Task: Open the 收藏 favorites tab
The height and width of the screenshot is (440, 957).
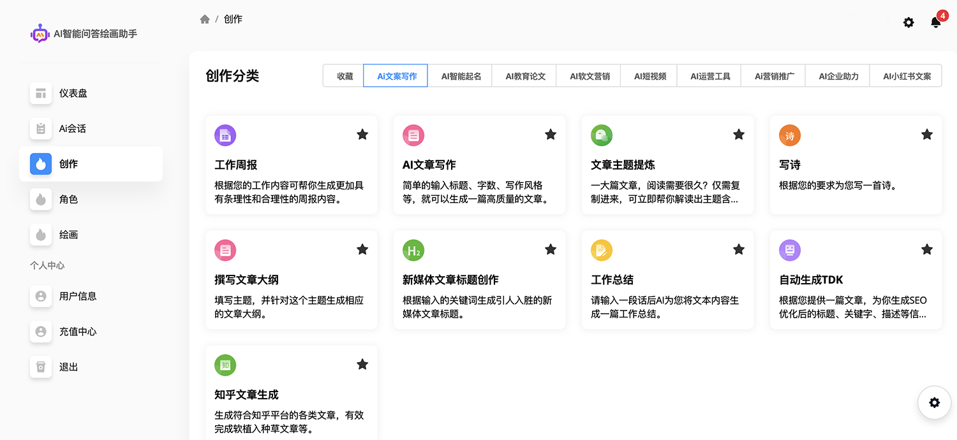Action: tap(345, 76)
